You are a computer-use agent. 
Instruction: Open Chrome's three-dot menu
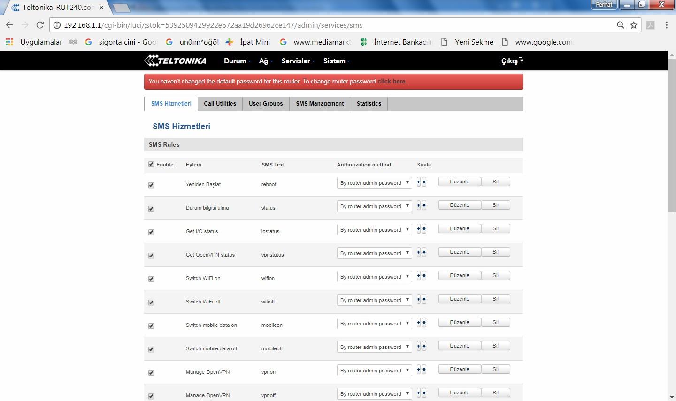click(667, 25)
